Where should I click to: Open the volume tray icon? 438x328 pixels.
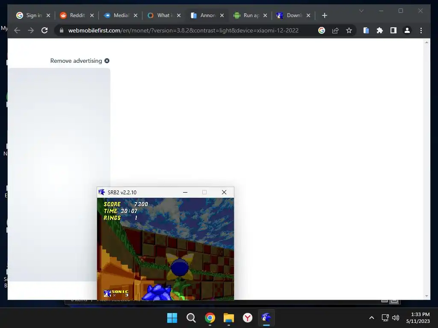396,318
